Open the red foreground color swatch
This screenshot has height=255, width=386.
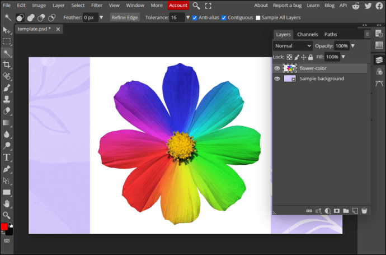(x=4, y=226)
